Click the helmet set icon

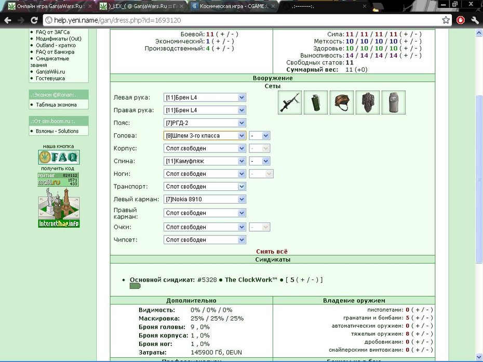342,102
